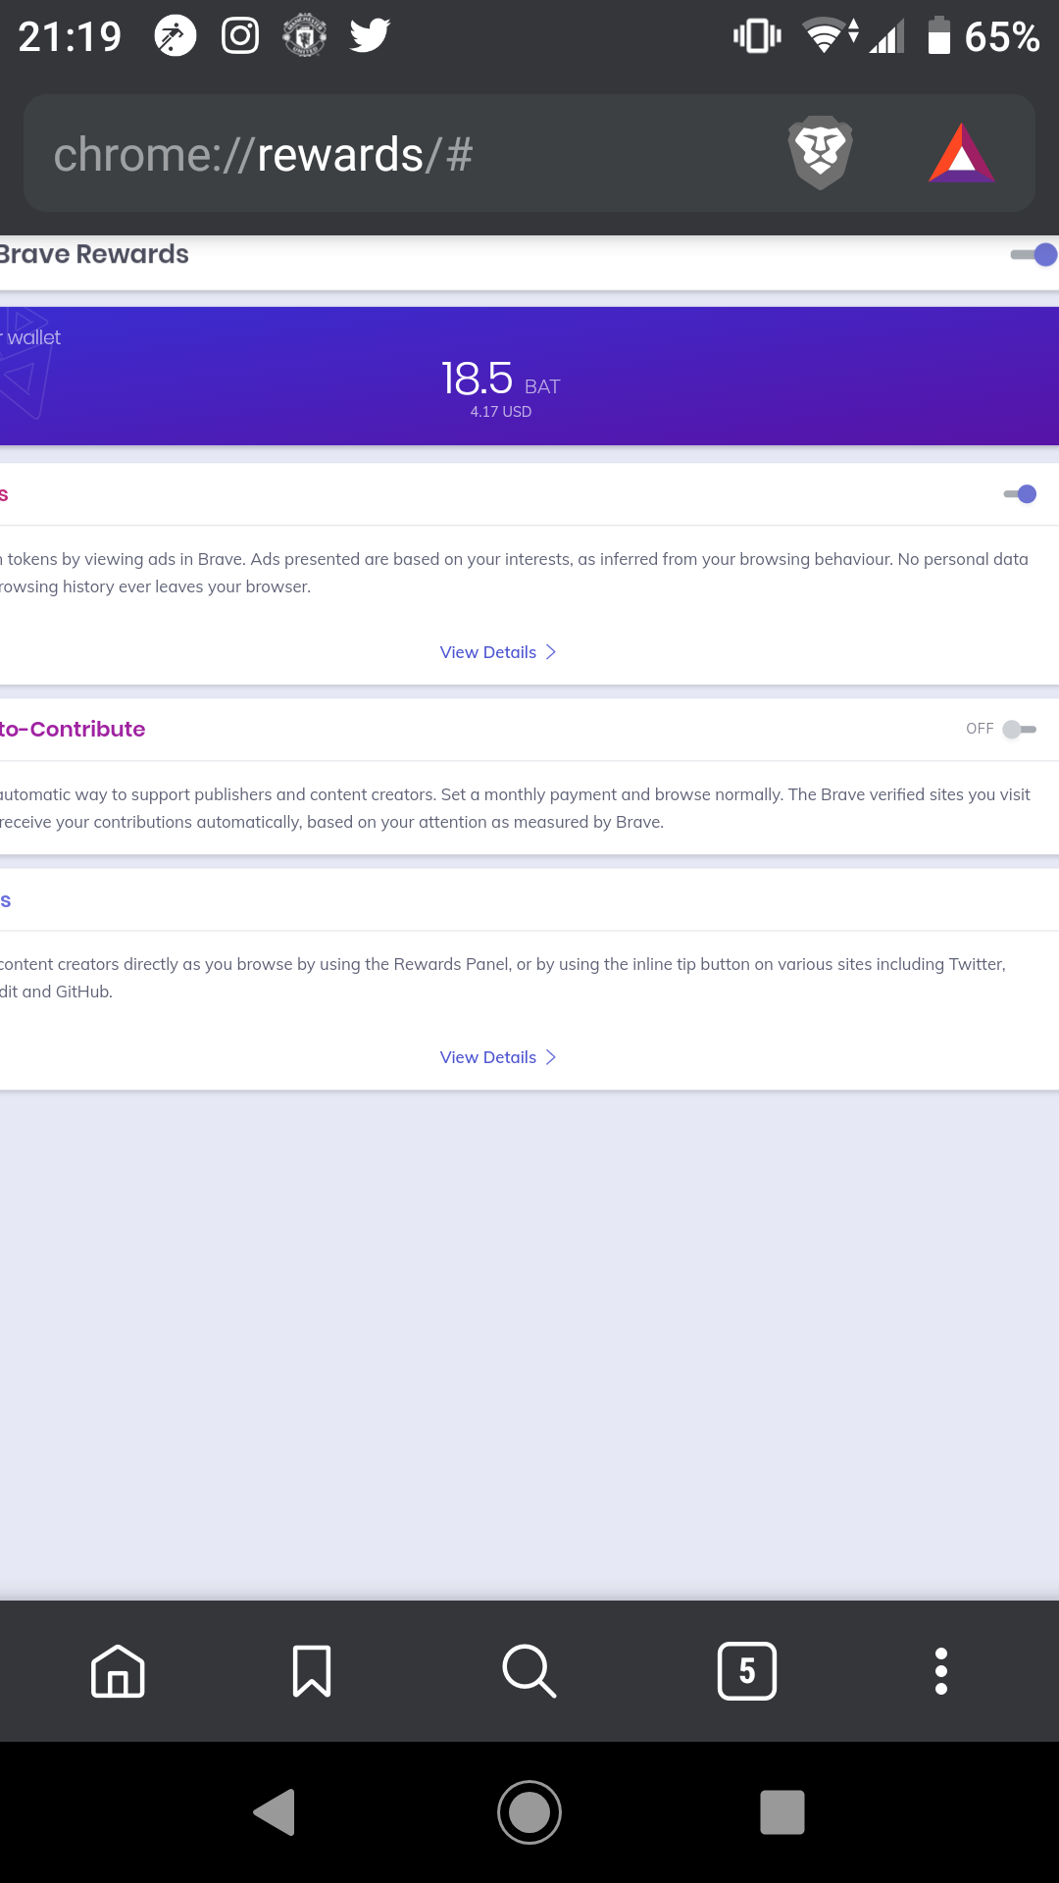Tap the 4.17 USD value
Image resolution: width=1059 pixels, height=1883 pixels.
[501, 412]
